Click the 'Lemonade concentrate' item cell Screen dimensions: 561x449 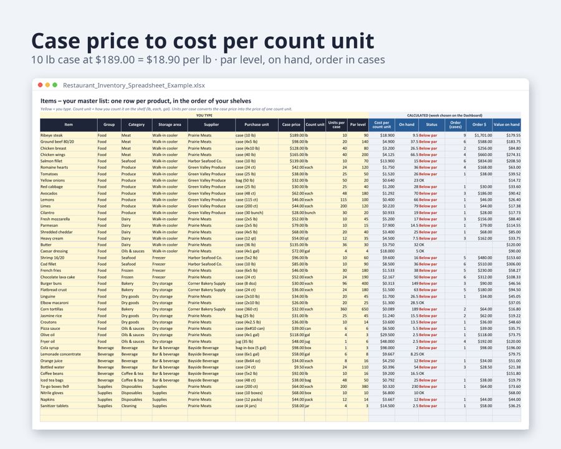(x=69, y=354)
